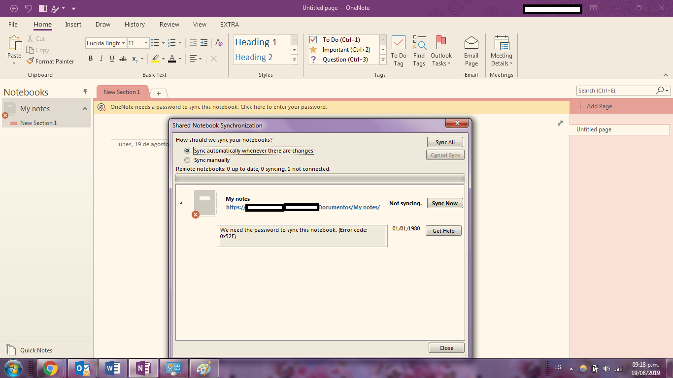Open Find Tags

[419, 51]
